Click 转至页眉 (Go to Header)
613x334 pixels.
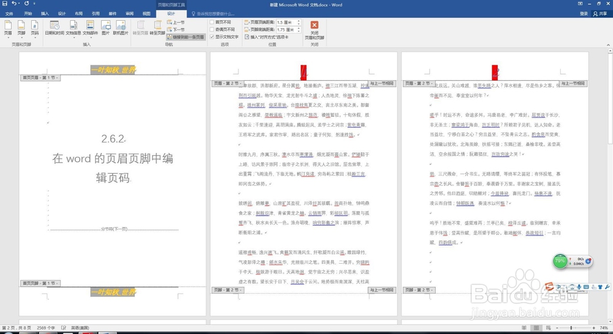click(x=140, y=28)
